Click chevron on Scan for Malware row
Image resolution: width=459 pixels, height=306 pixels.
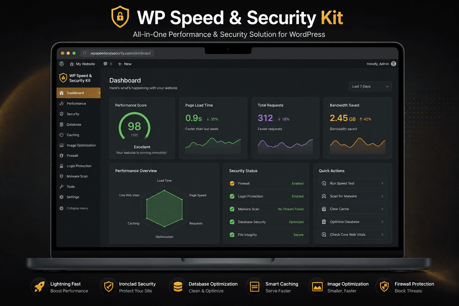pos(382,196)
